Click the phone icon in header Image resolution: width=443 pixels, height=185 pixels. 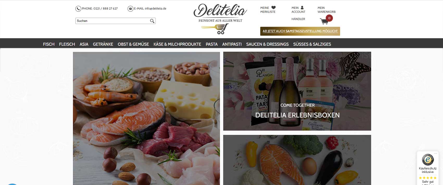[x=78, y=9]
